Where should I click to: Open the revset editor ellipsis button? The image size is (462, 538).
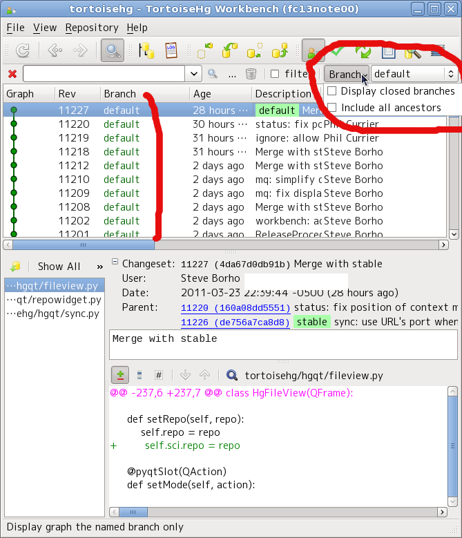(232, 75)
